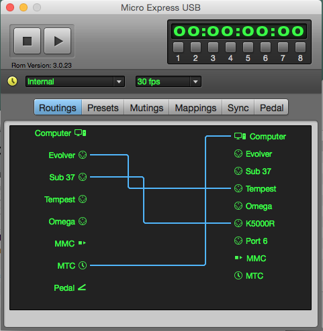Select the Sub 37 input port icon
The image size is (323, 331).
tap(83, 177)
